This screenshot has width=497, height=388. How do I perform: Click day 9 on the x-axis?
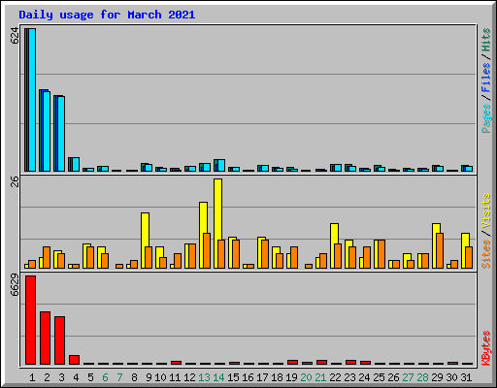point(149,377)
